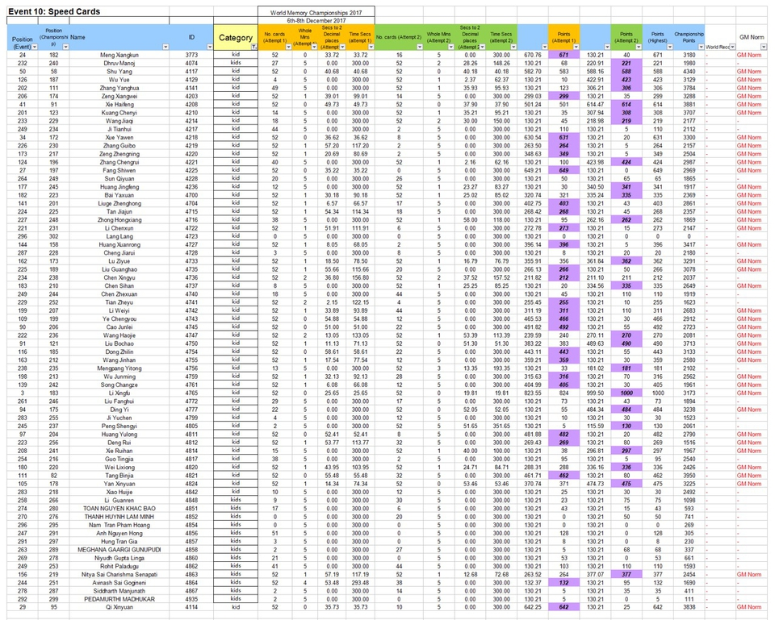Select the ID cell '4765'
Image resolution: width=775 pixels, height=620 pixels.
192,393
